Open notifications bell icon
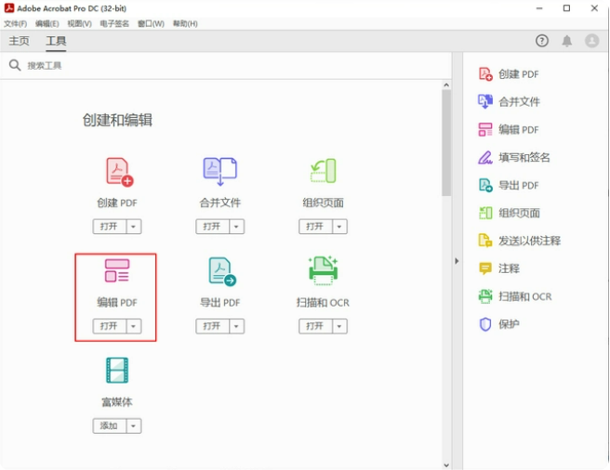The image size is (610, 470). (567, 41)
